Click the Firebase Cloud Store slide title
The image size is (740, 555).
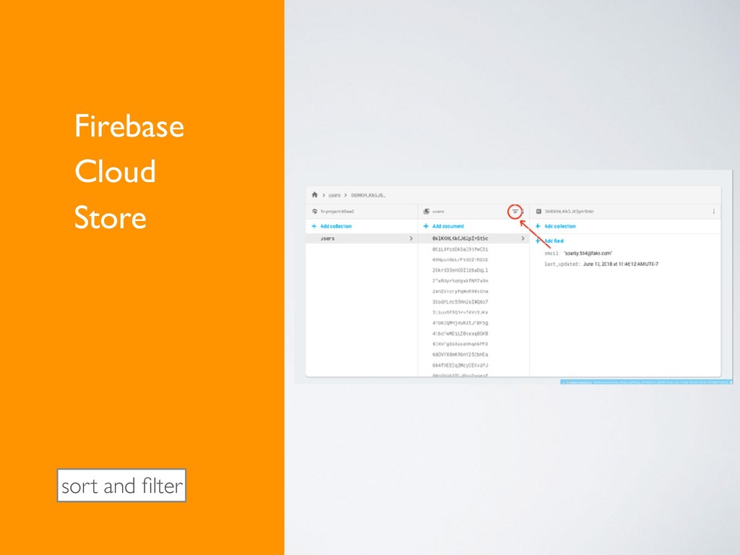point(129,171)
